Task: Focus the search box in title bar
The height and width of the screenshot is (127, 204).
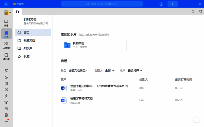Action: 102,4
